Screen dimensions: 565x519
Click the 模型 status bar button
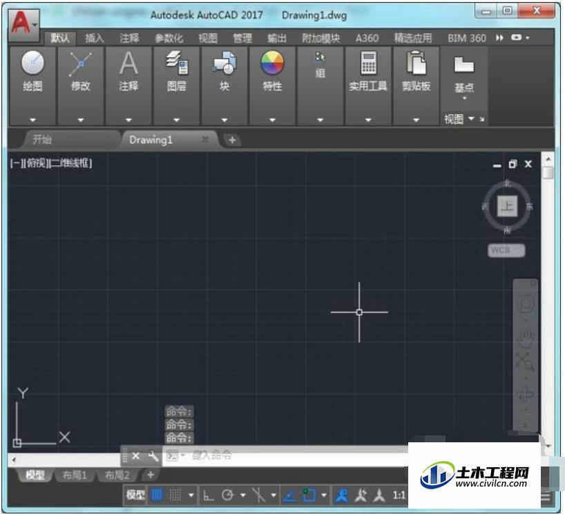click(x=135, y=496)
